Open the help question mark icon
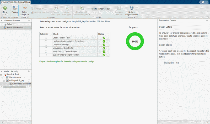The width and height of the screenshot is (210, 124). pyautogui.click(x=203, y=2)
